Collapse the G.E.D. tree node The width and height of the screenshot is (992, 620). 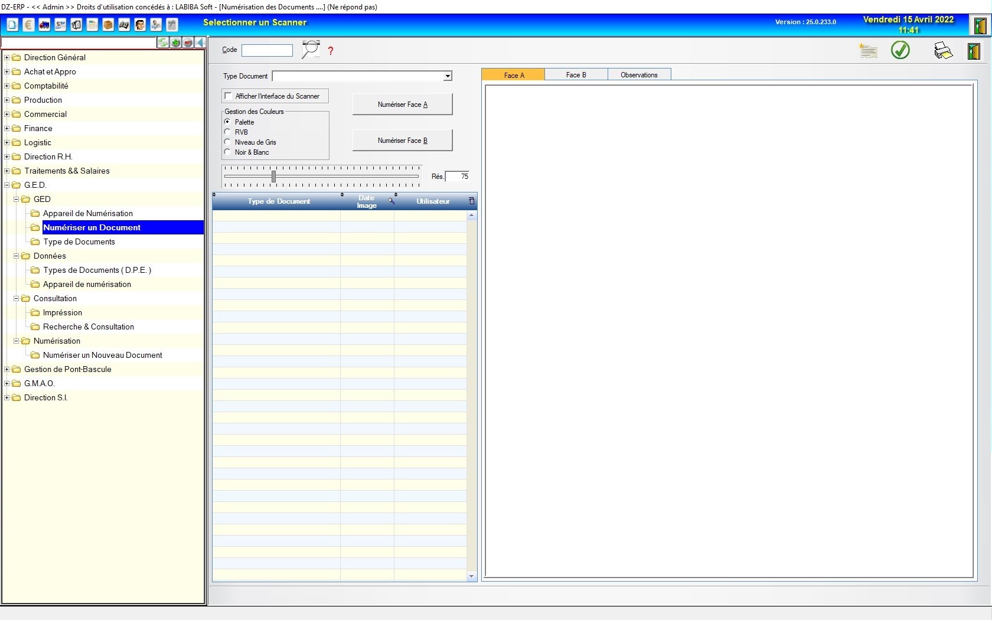pos(7,185)
